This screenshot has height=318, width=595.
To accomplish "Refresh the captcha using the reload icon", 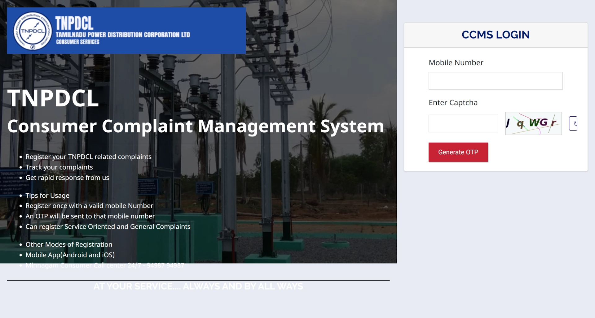I will click(x=573, y=123).
